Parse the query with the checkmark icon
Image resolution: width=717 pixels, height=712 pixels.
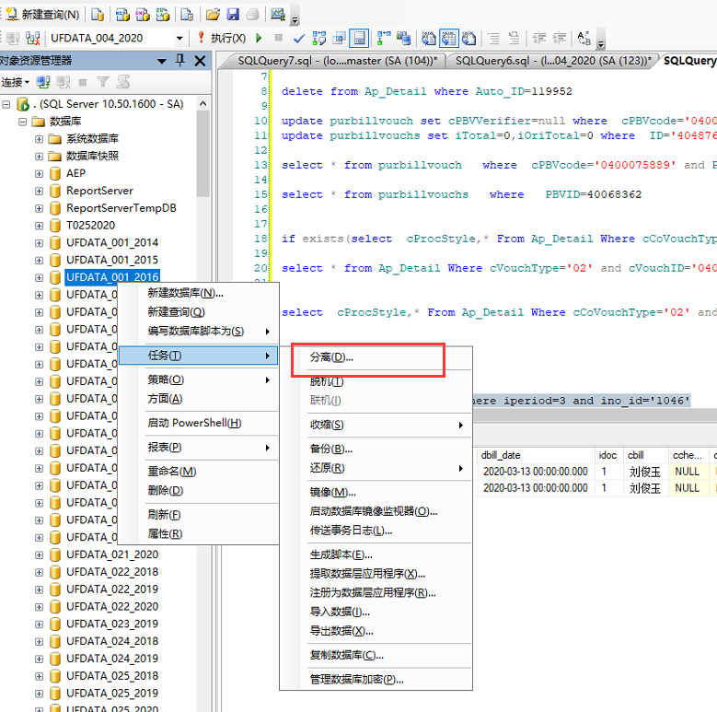pos(298,39)
